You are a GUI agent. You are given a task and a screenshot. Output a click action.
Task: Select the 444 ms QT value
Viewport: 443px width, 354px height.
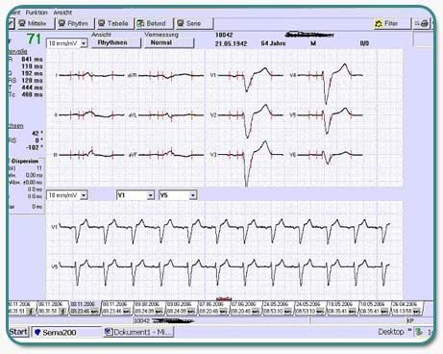point(32,88)
